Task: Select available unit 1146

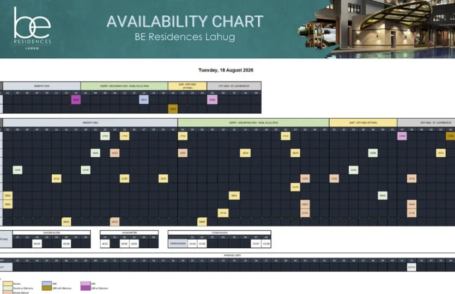Action: pos(412,179)
